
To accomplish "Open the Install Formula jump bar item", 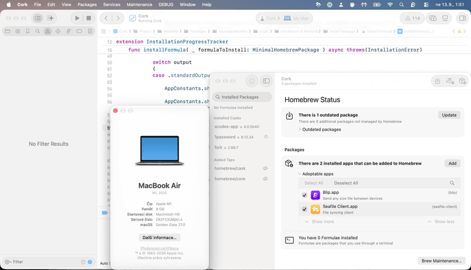I will click(x=377, y=31).
